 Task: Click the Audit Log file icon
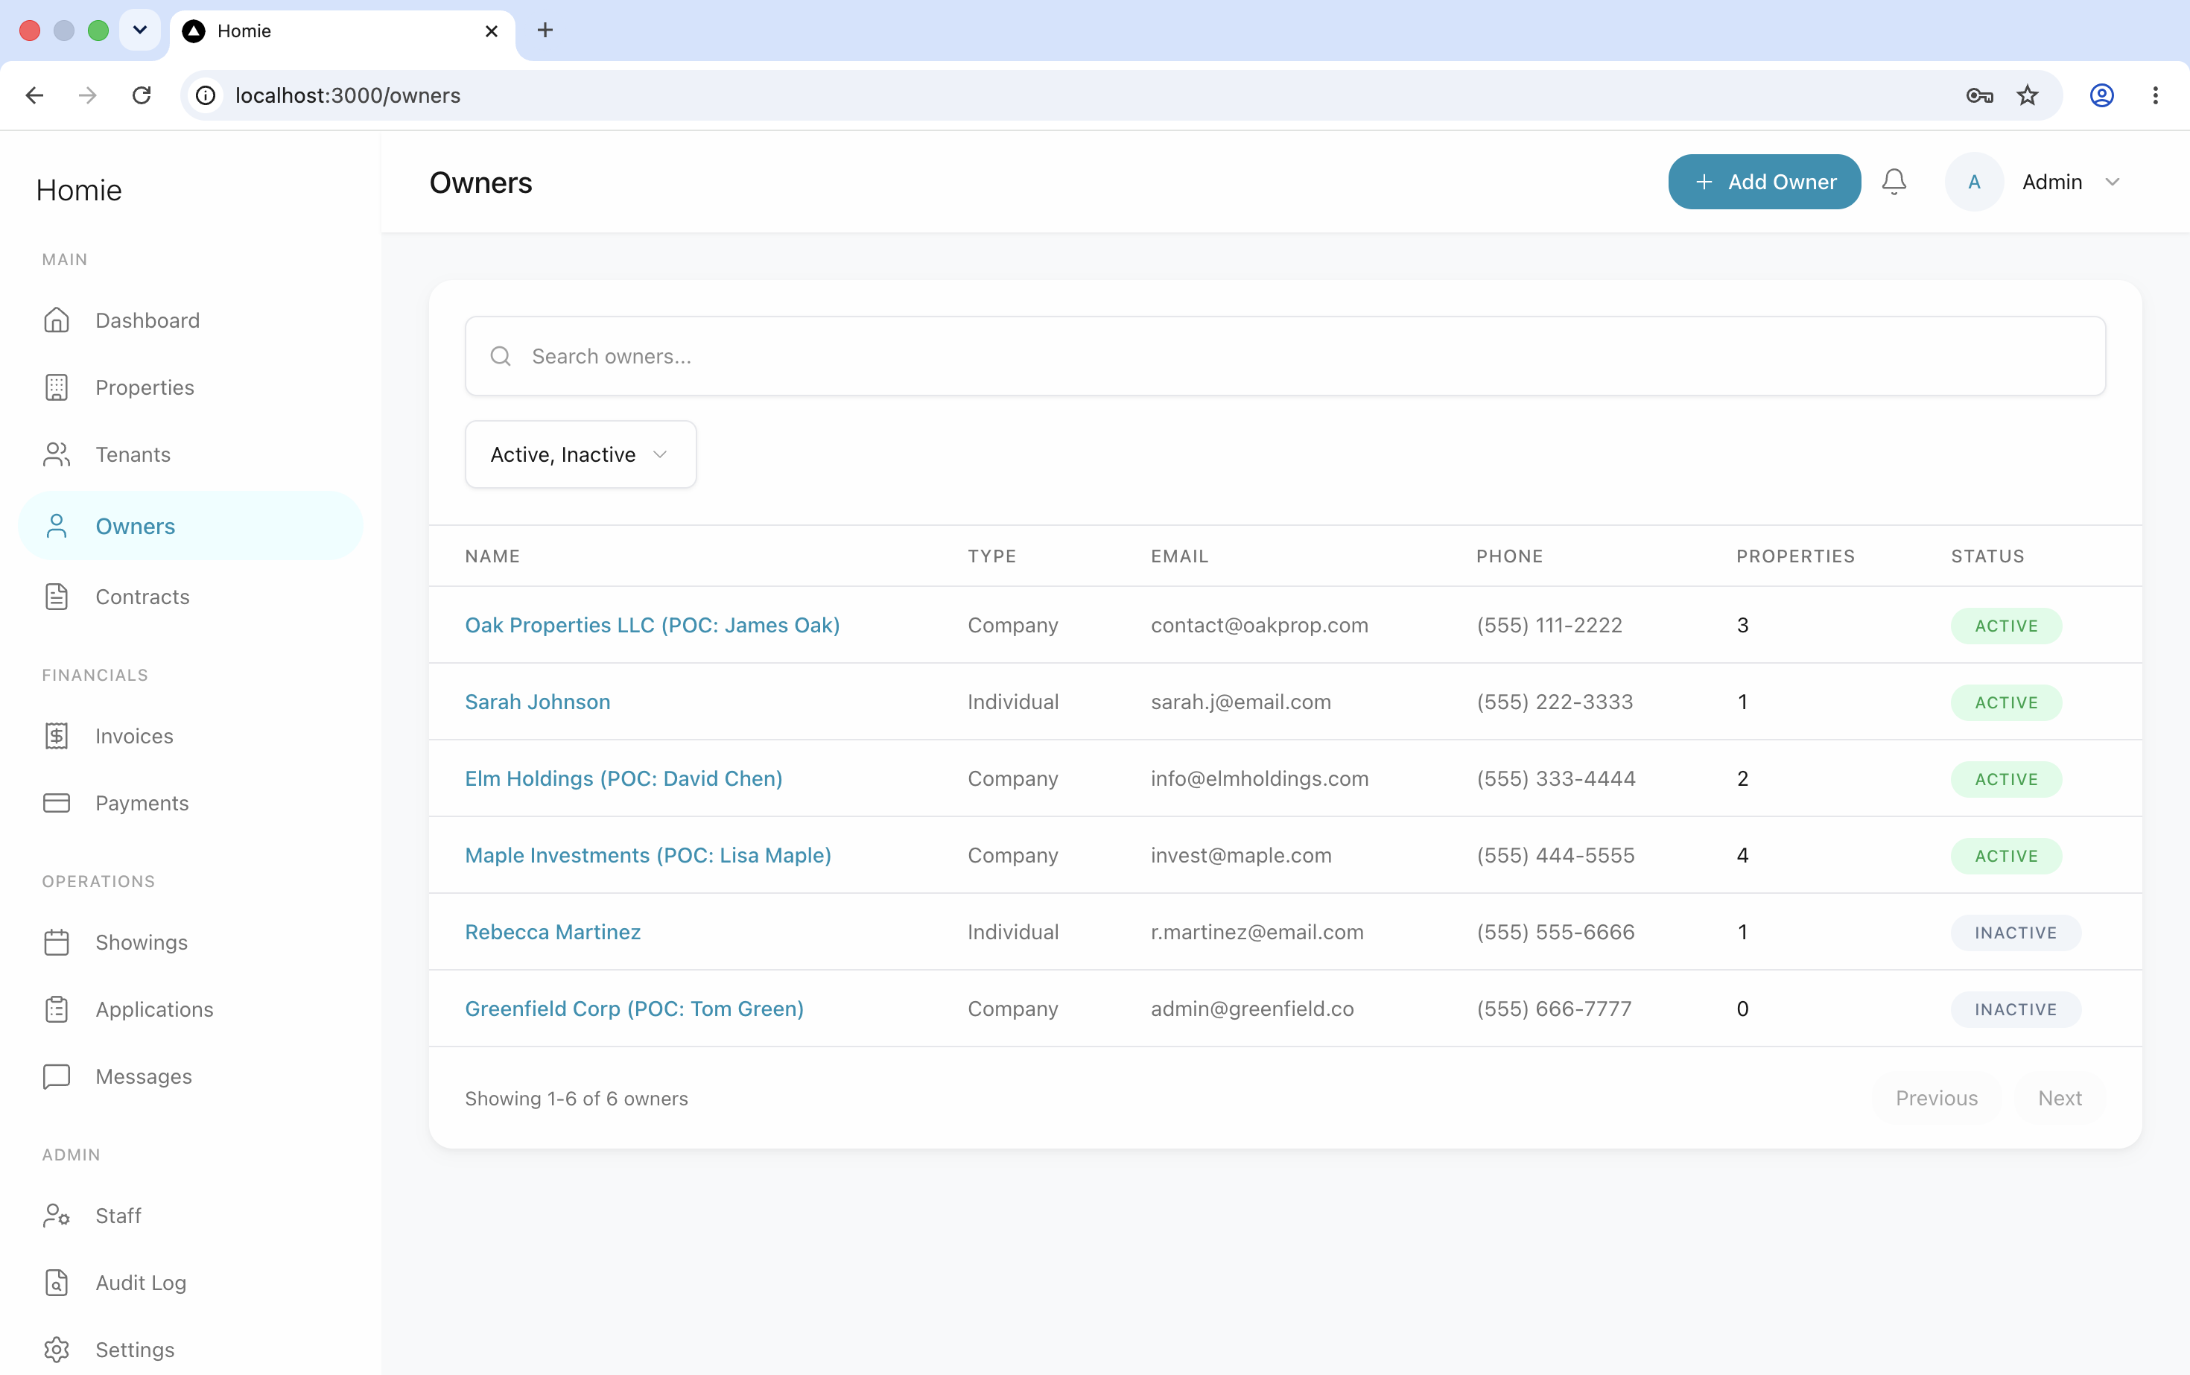coord(57,1282)
